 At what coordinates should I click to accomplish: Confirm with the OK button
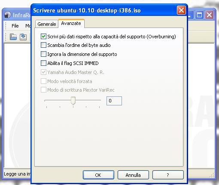[98, 175]
